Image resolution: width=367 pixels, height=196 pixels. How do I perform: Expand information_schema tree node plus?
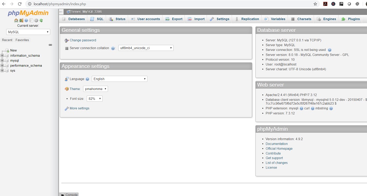(x=2, y=56)
